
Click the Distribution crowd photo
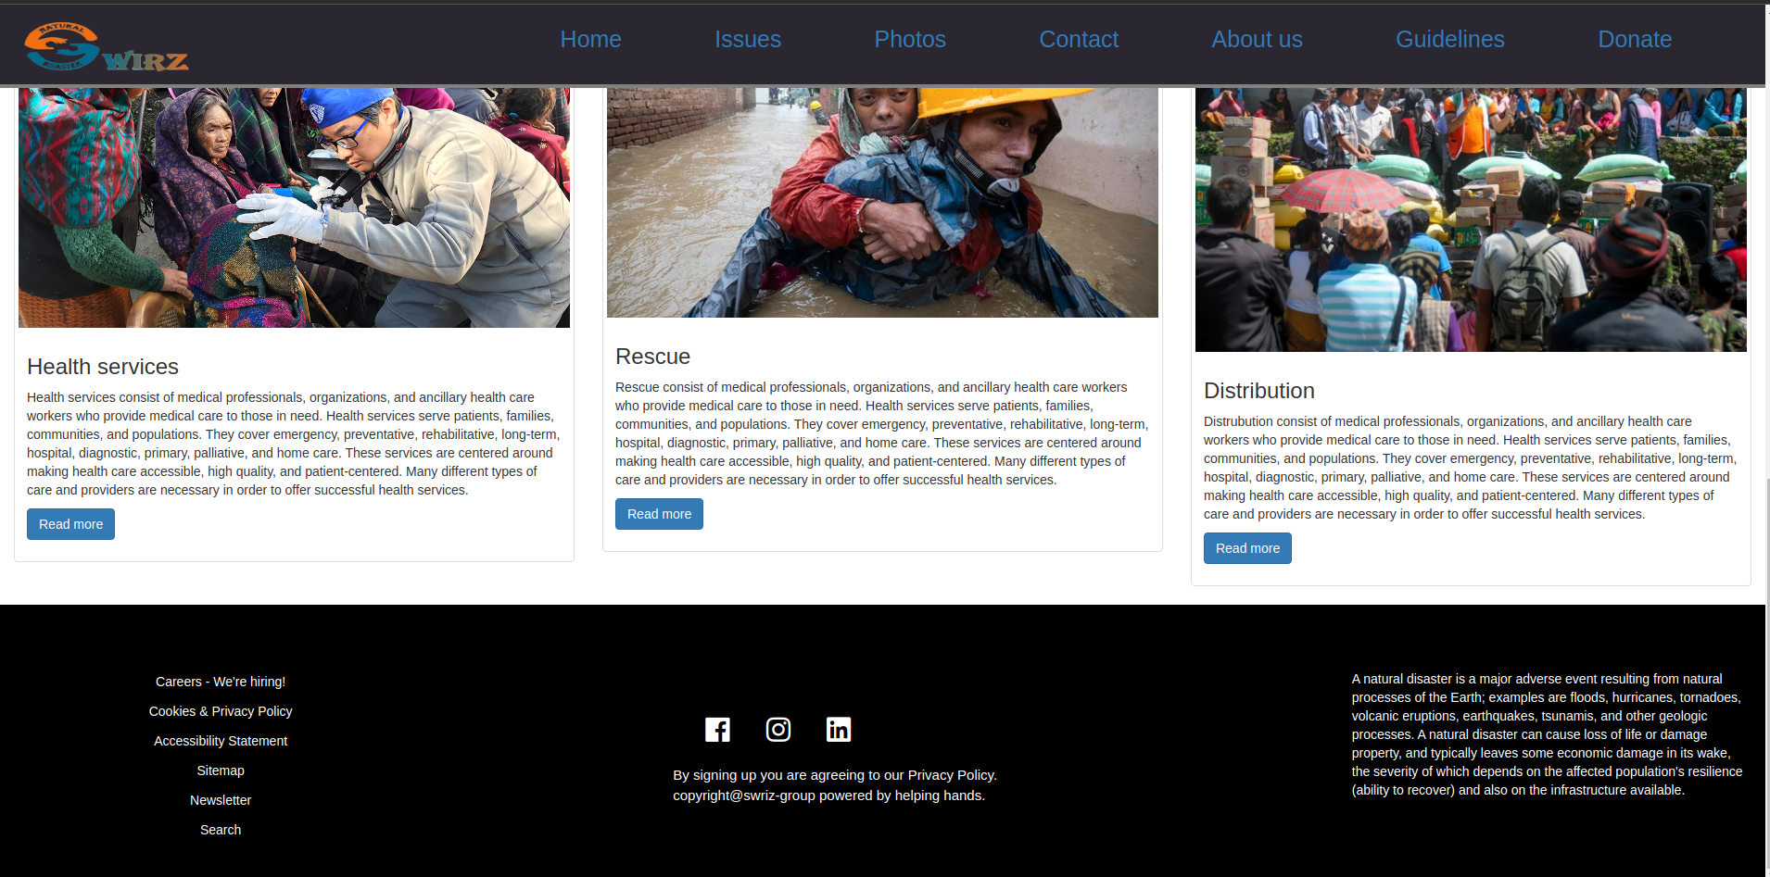tap(1471, 219)
